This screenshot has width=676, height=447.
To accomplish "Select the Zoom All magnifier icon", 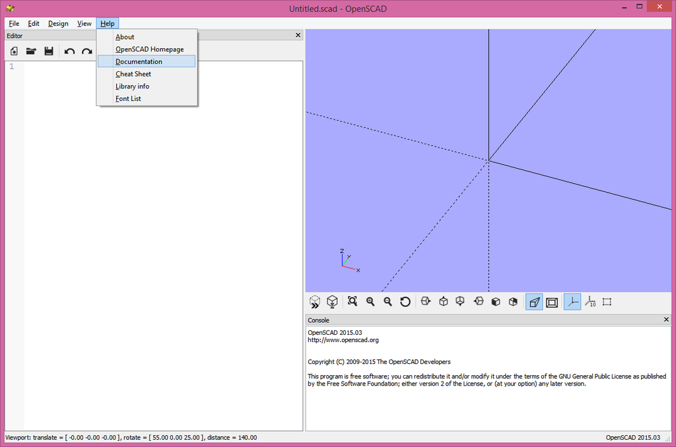I will click(x=351, y=301).
